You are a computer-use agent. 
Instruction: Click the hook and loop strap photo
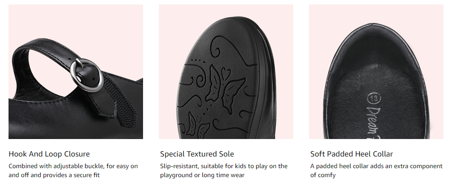(x=75, y=72)
